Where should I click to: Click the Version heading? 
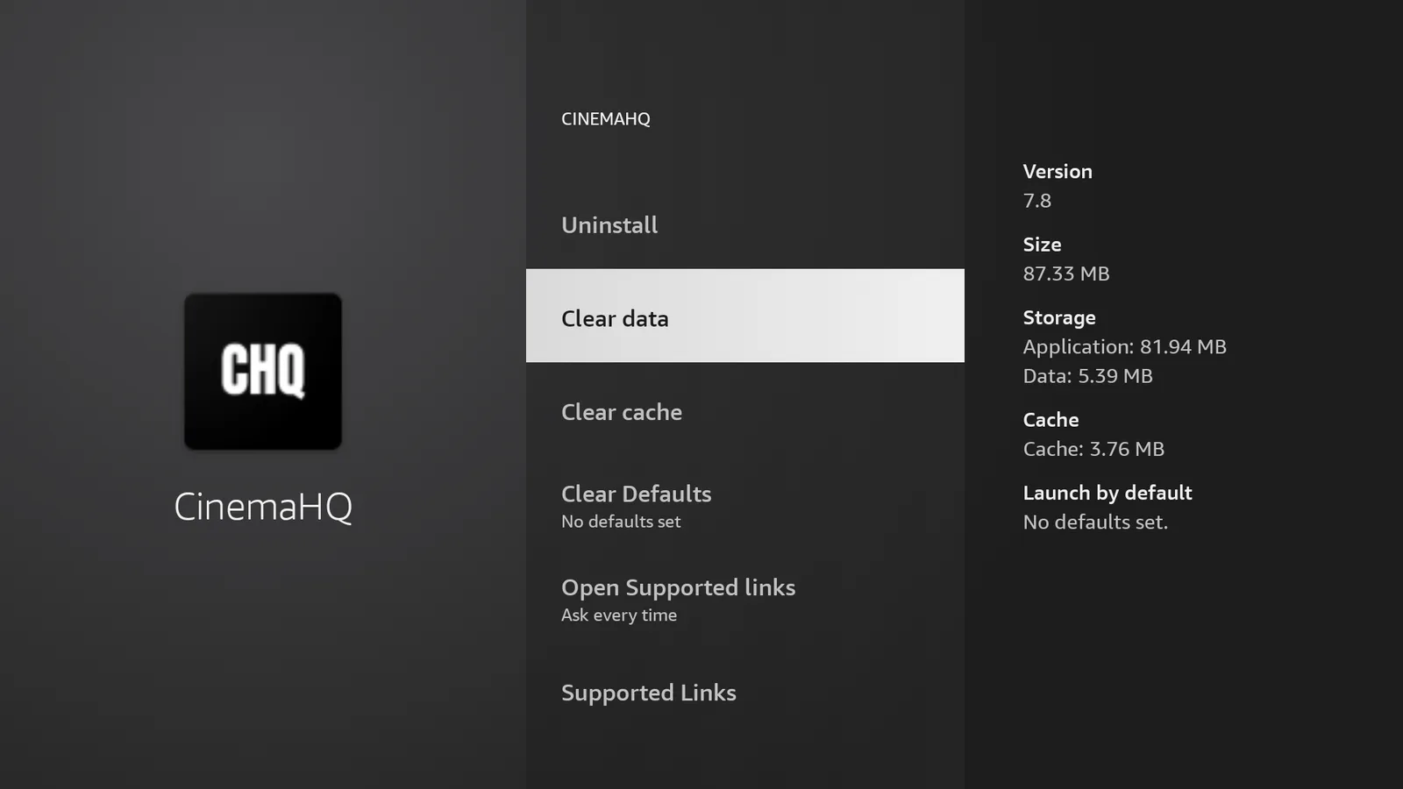(1058, 172)
